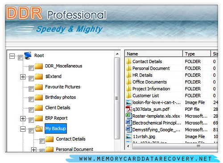The height and width of the screenshot is (163, 223).
Task: Click Contact Details folder icon in tree
Action: point(50,139)
